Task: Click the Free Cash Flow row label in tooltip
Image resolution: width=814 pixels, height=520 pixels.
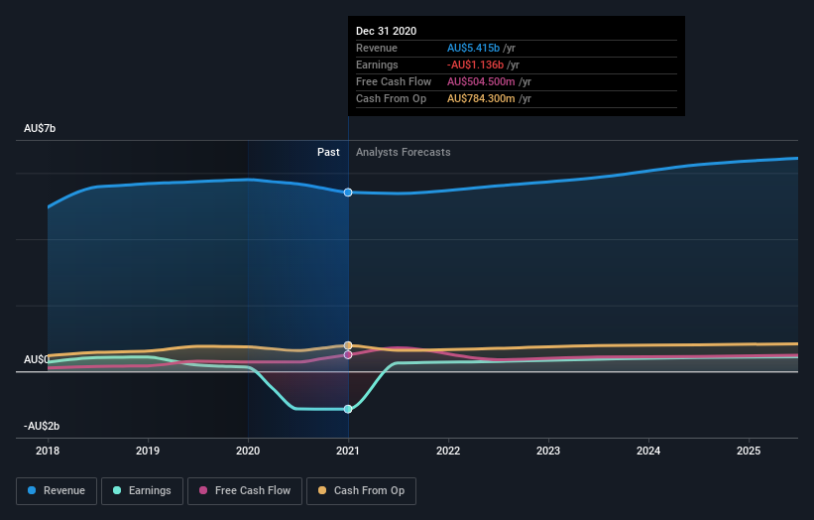Action: [394, 81]
